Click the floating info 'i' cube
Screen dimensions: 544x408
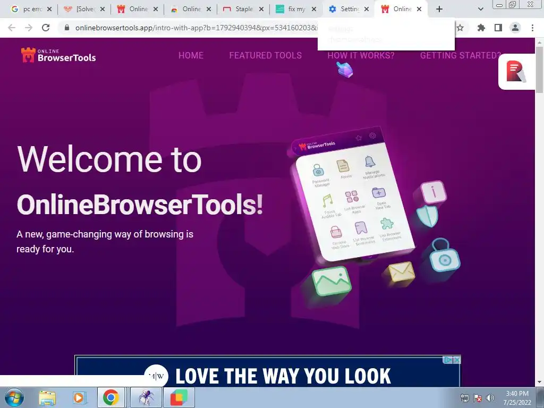click(x=433, y=191)
